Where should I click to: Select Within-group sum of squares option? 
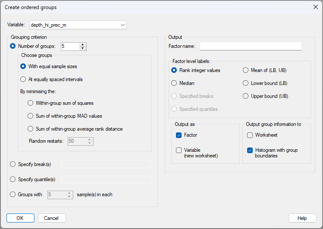30,103
